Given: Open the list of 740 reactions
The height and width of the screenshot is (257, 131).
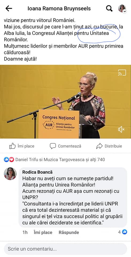Looking at the screenshot, I should pos(60,160).
